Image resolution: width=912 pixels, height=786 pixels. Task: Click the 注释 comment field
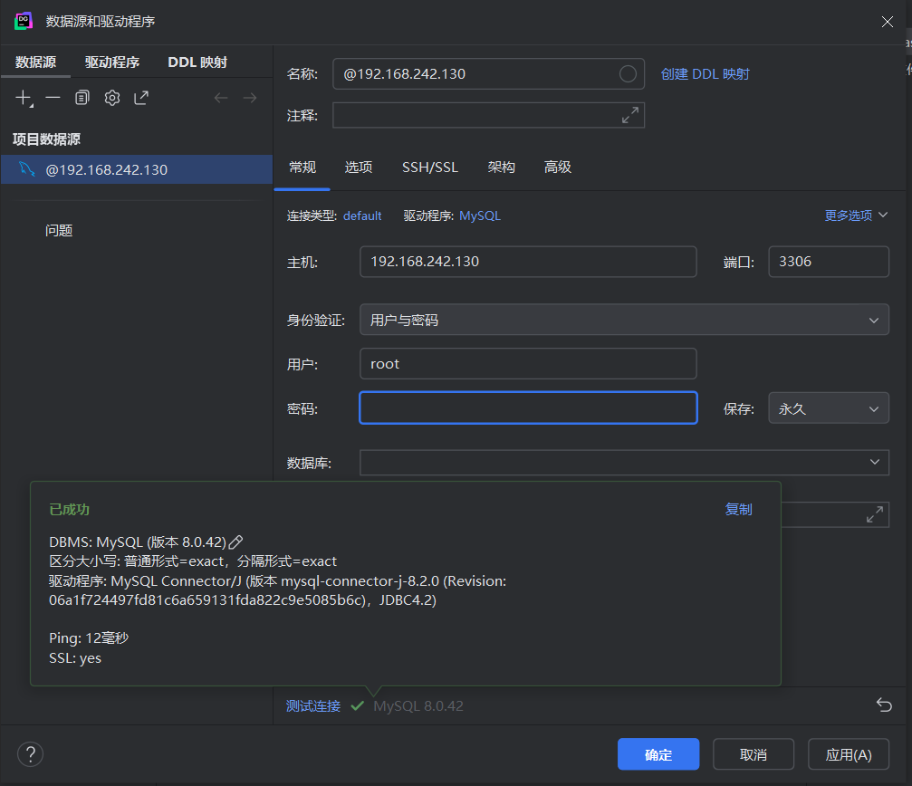[x=488, y=115]
